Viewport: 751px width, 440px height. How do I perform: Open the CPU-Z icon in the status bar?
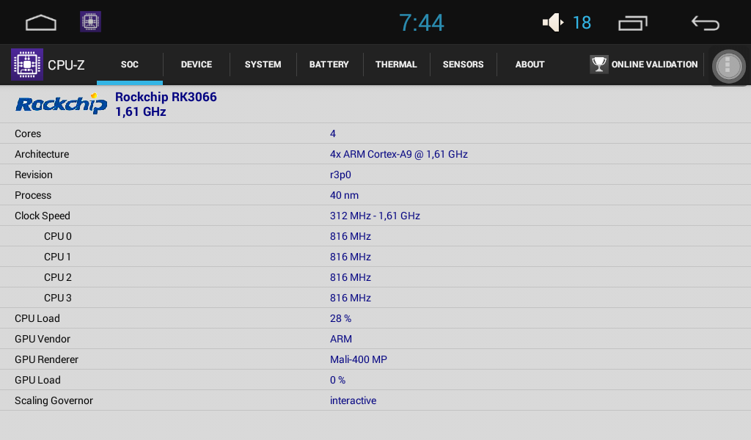click(x=90, y=21)
